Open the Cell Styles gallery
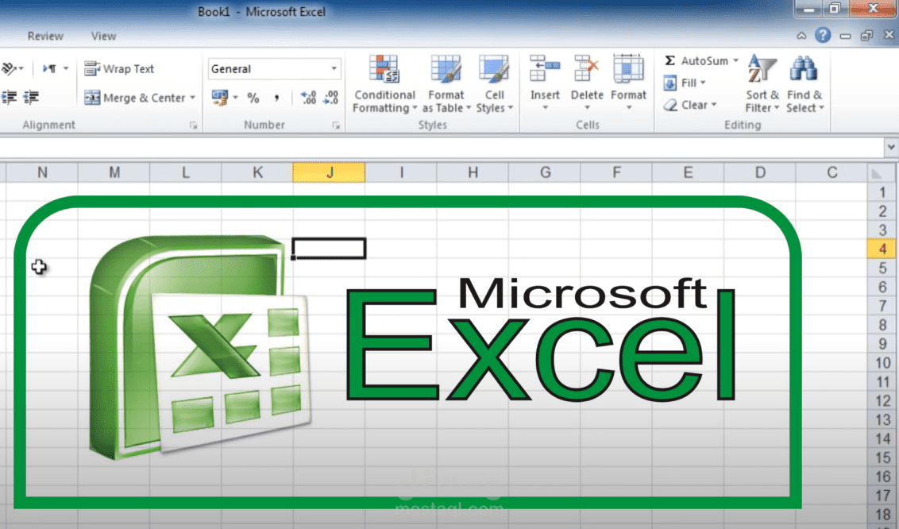This screenshot has width=899, height=529. (x=494, y=85)
